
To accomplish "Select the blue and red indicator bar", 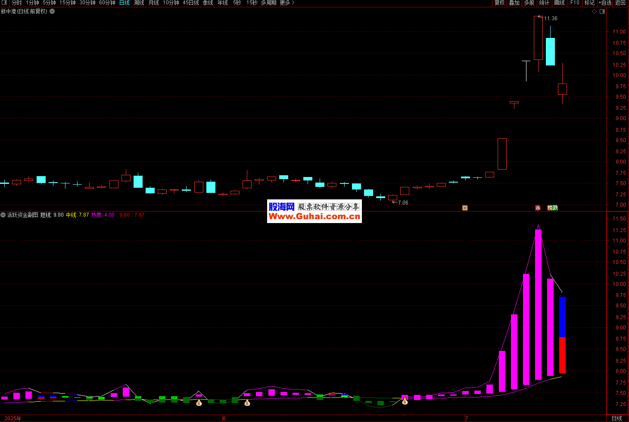I will tap(562, 335).
